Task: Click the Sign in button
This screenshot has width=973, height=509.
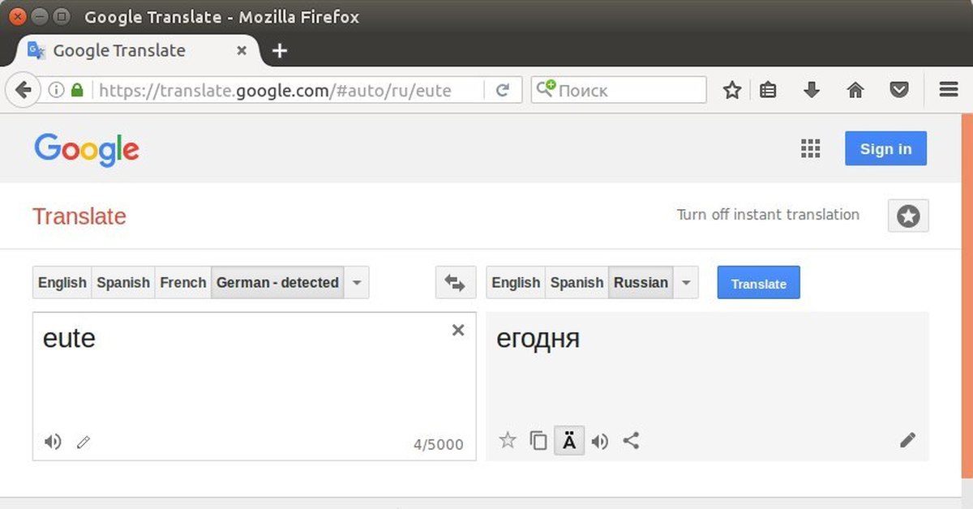Action: 885,148
